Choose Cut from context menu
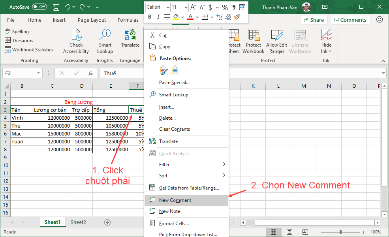The image size is (389, 237). coord(186,36)
